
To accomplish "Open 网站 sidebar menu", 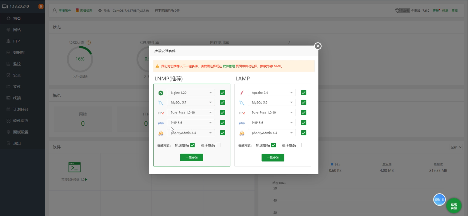I will [x=22, y=30].
